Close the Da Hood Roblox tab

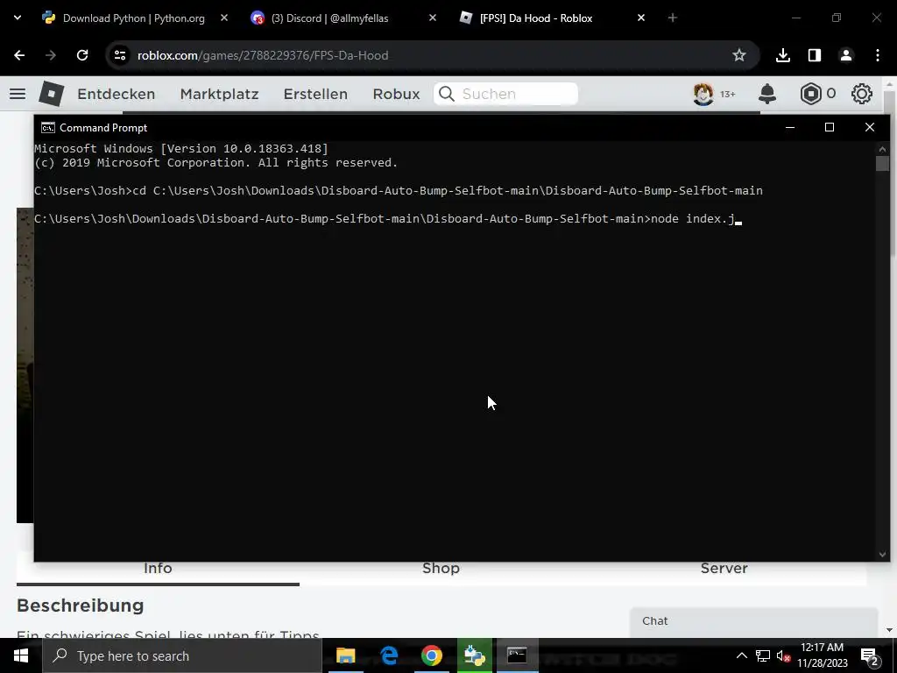(641, 18)
